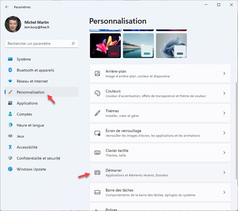Viewport: 238px width, 211px height.
Task: Click the Heure et langue globe icon
Action: pos(11,126)
